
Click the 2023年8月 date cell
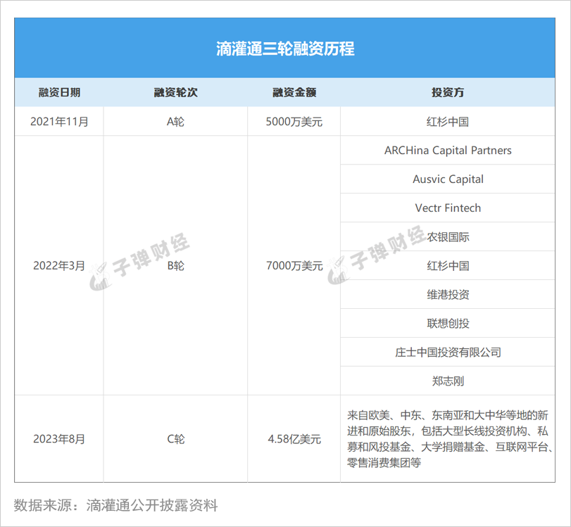coord(59,439)
